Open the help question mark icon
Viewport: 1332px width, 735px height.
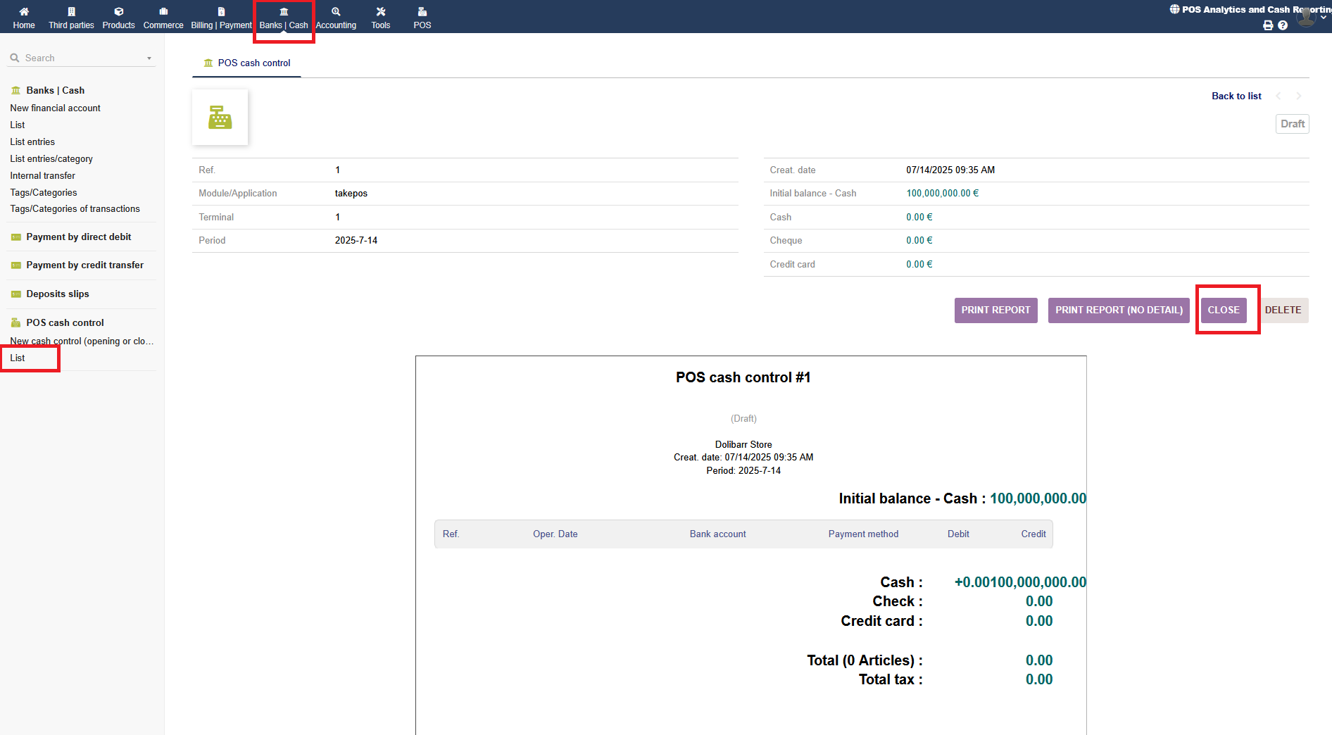tap(1283, 25)
